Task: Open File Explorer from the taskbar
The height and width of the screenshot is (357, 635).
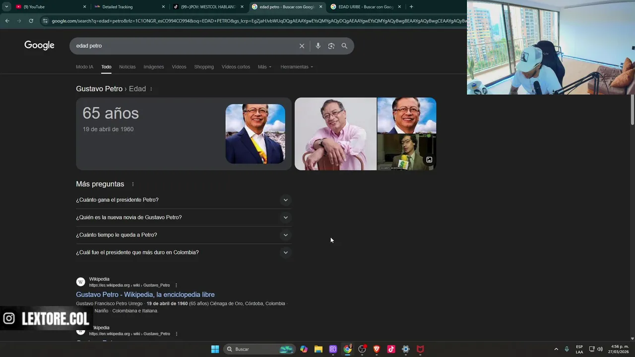Action: point(318,349)
